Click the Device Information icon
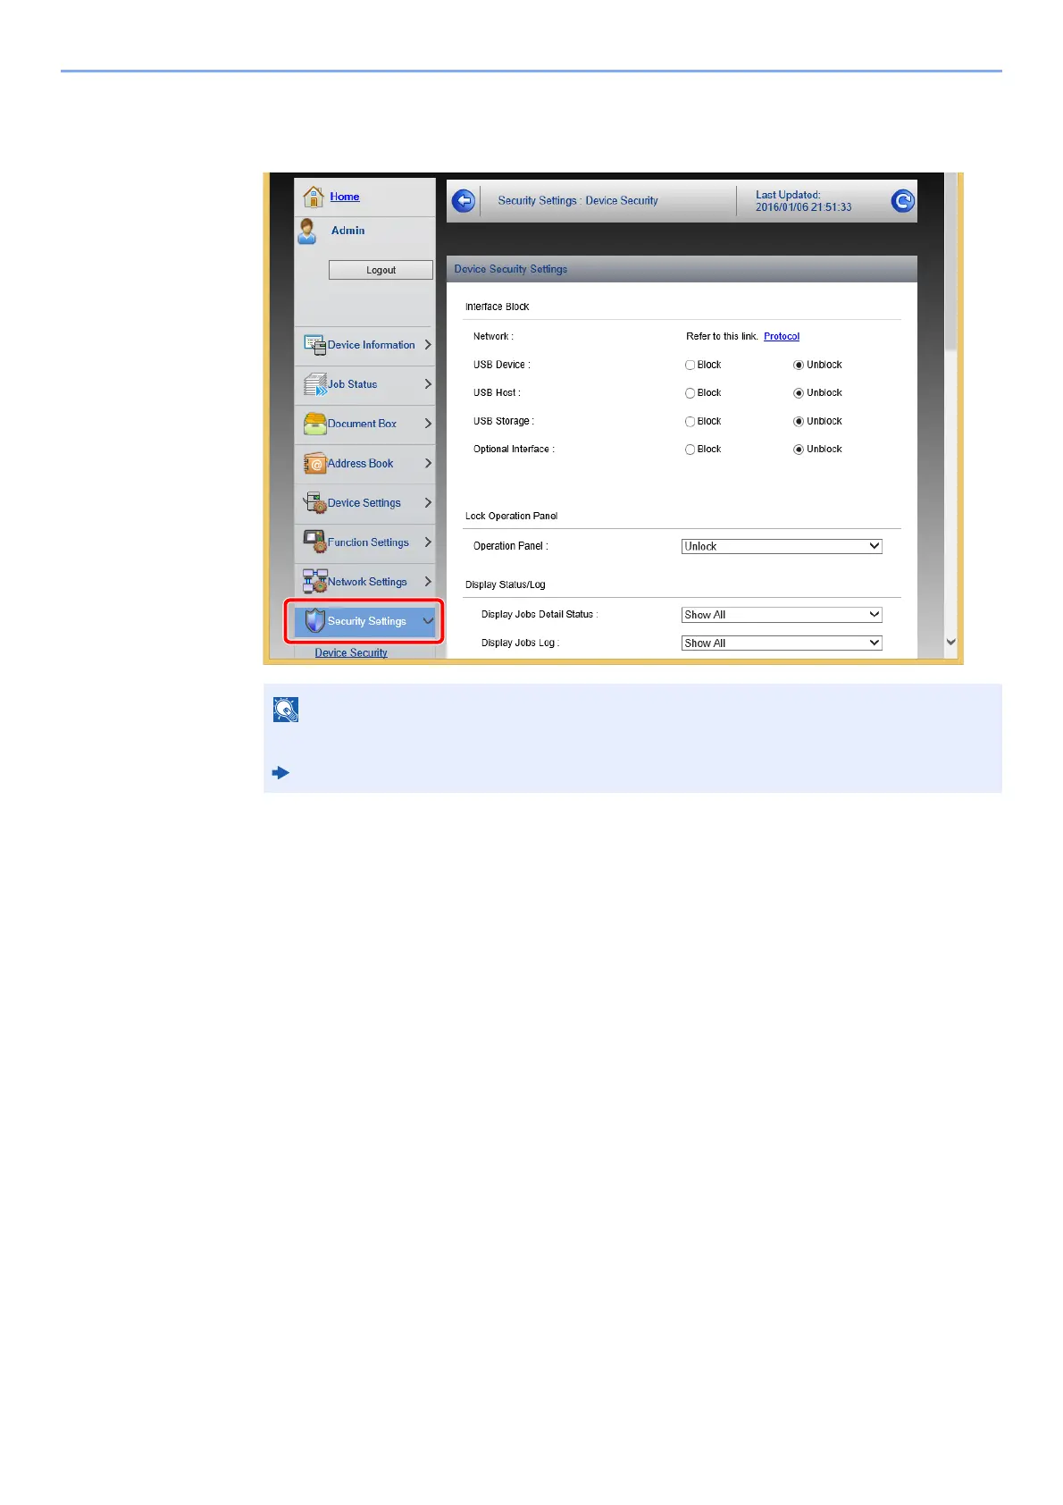Screen dimensions: 1063x1505 pyautogui.click(x=314, y=345)
